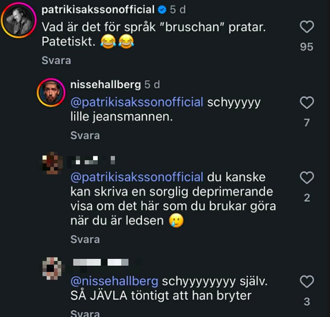Like nissehallberg's reply with the heart icon
The width and height of the screenshot is (330, 317).
click(x=306, y=103)
